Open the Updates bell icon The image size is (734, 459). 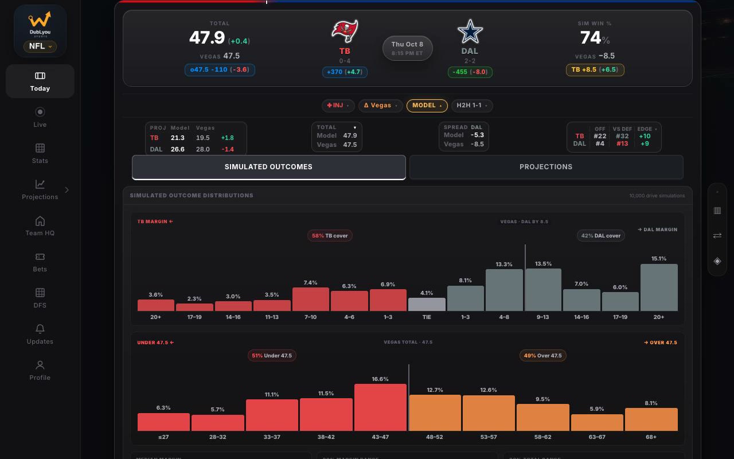point(40,329)
